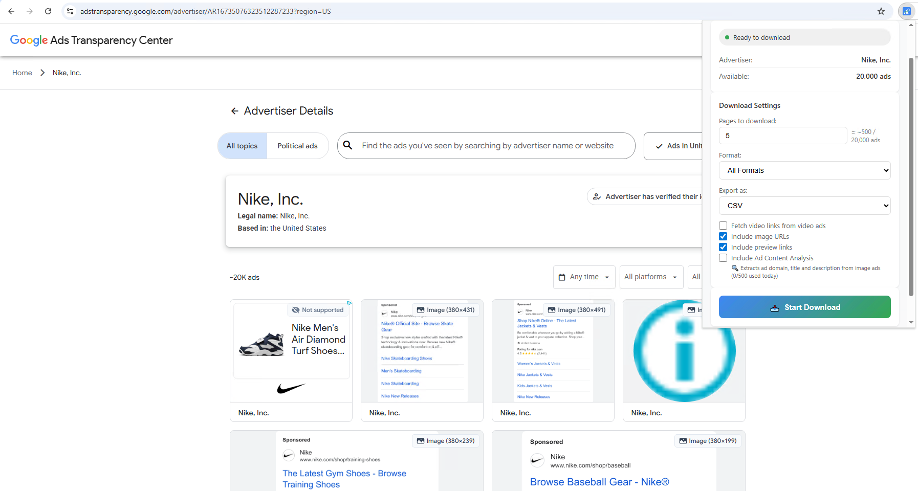This screenshot has height=491, width=918.
Task: Uncheck Include image URLs
Action: pos(723,236)
